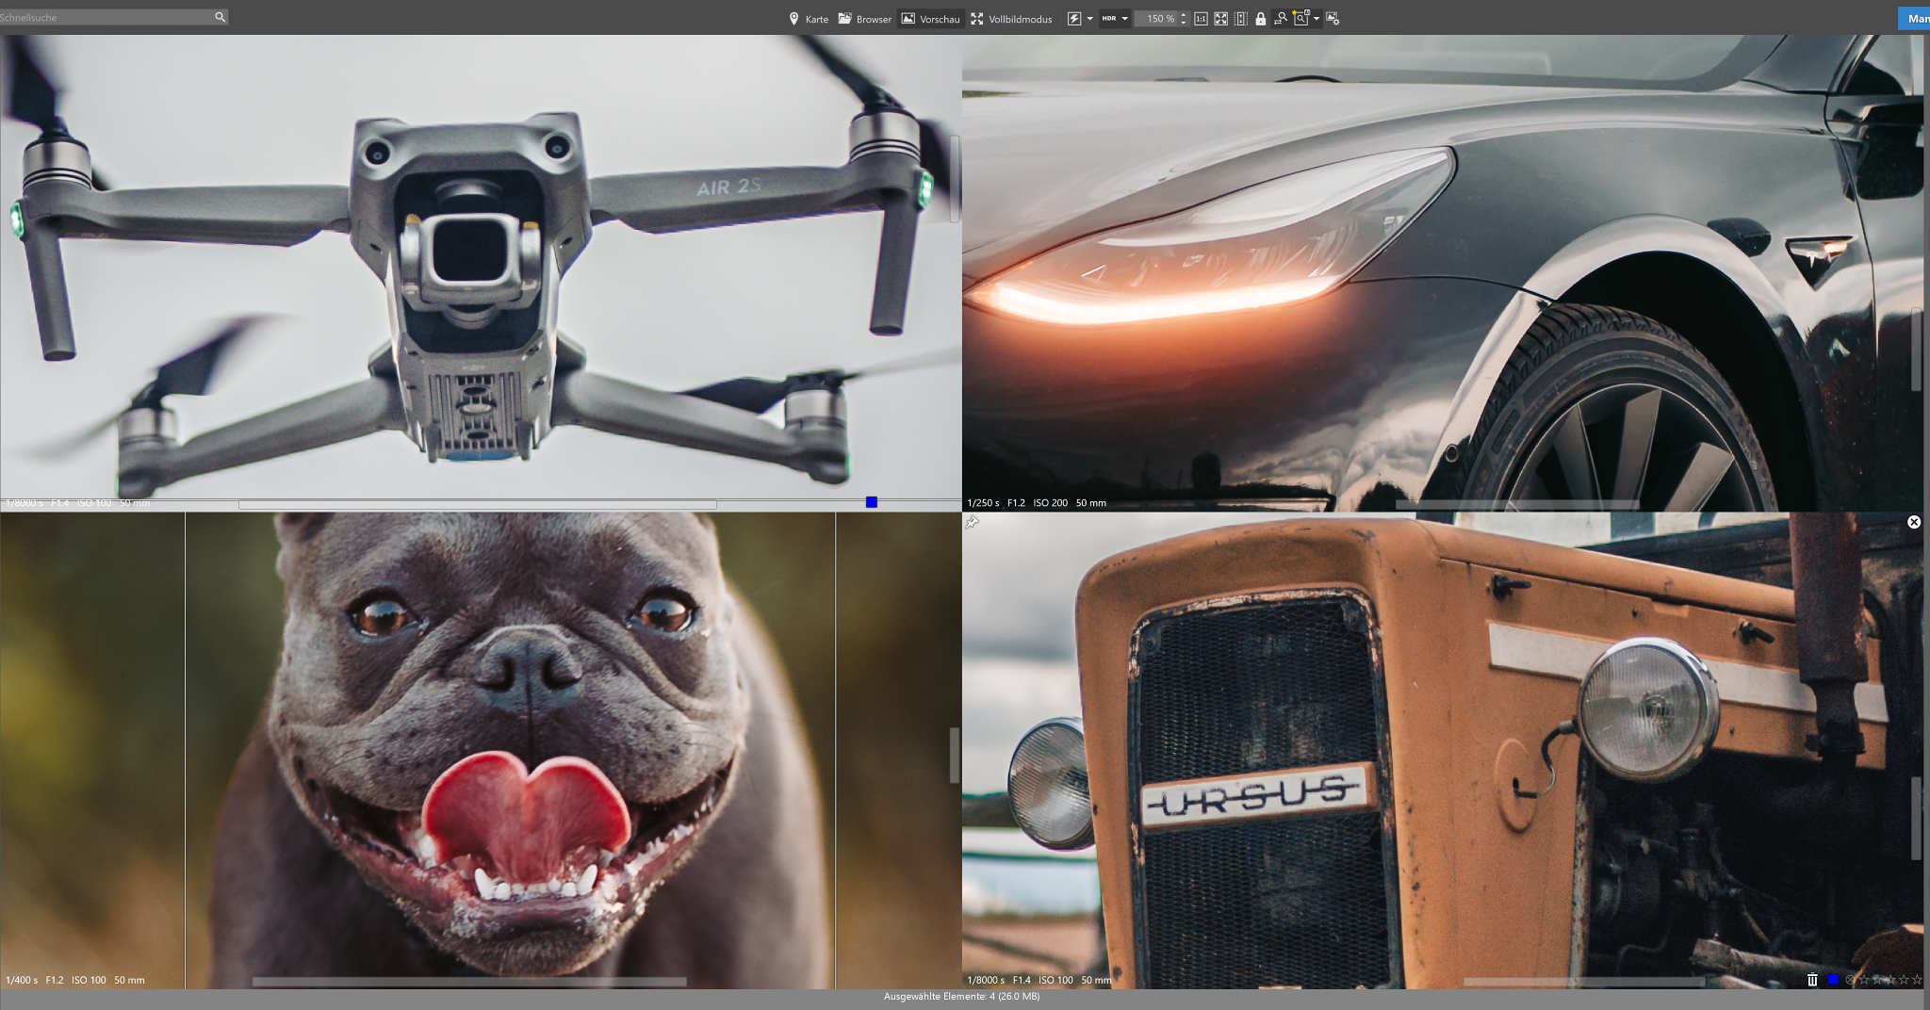Expand dropdown beside the starred magnifier icon
This screenshot has width=1930, height=1010.
[1317, 19]
